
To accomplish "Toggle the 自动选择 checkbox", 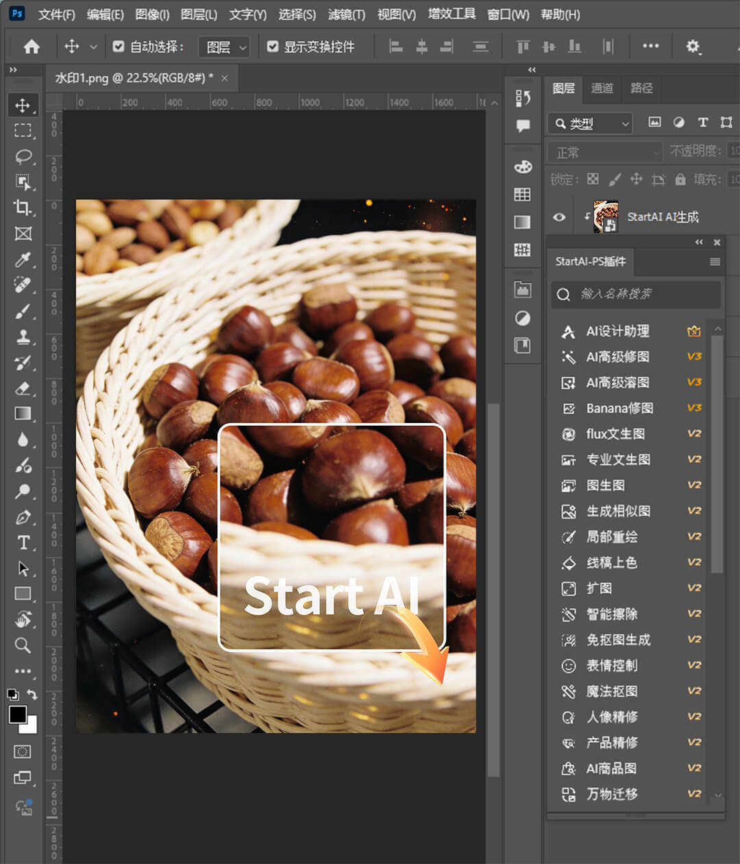I will click(x=119, y=47).
